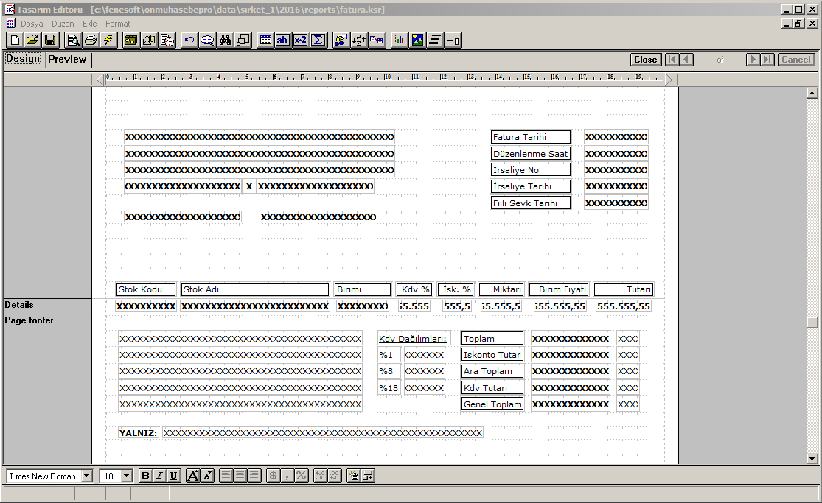This screenshot has height=503, width=822.
Task: Switch to the Preview tab
Action: pos(67,60)
